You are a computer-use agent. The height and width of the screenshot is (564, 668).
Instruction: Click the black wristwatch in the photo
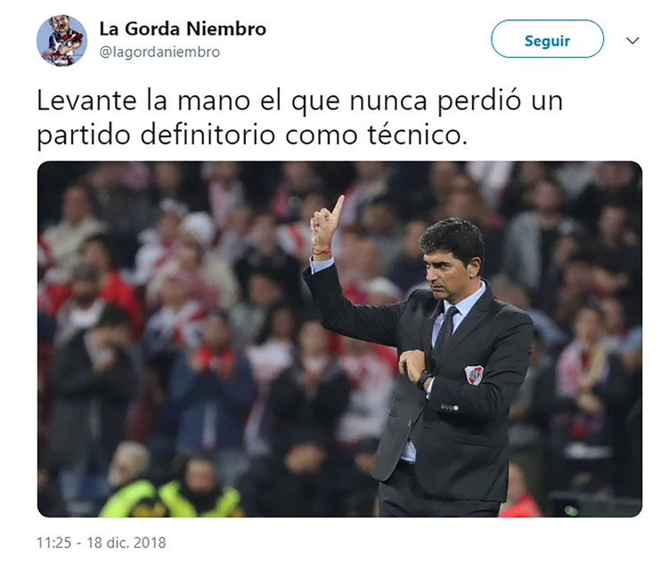(x=423, y=378)
